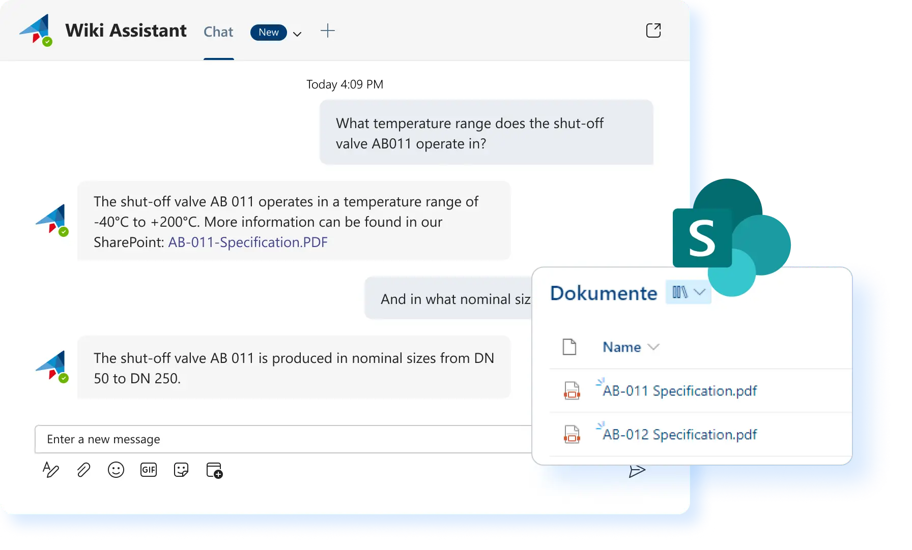
Task: Expand the Name column sort dropdown
Action: (x=653, y=347)
